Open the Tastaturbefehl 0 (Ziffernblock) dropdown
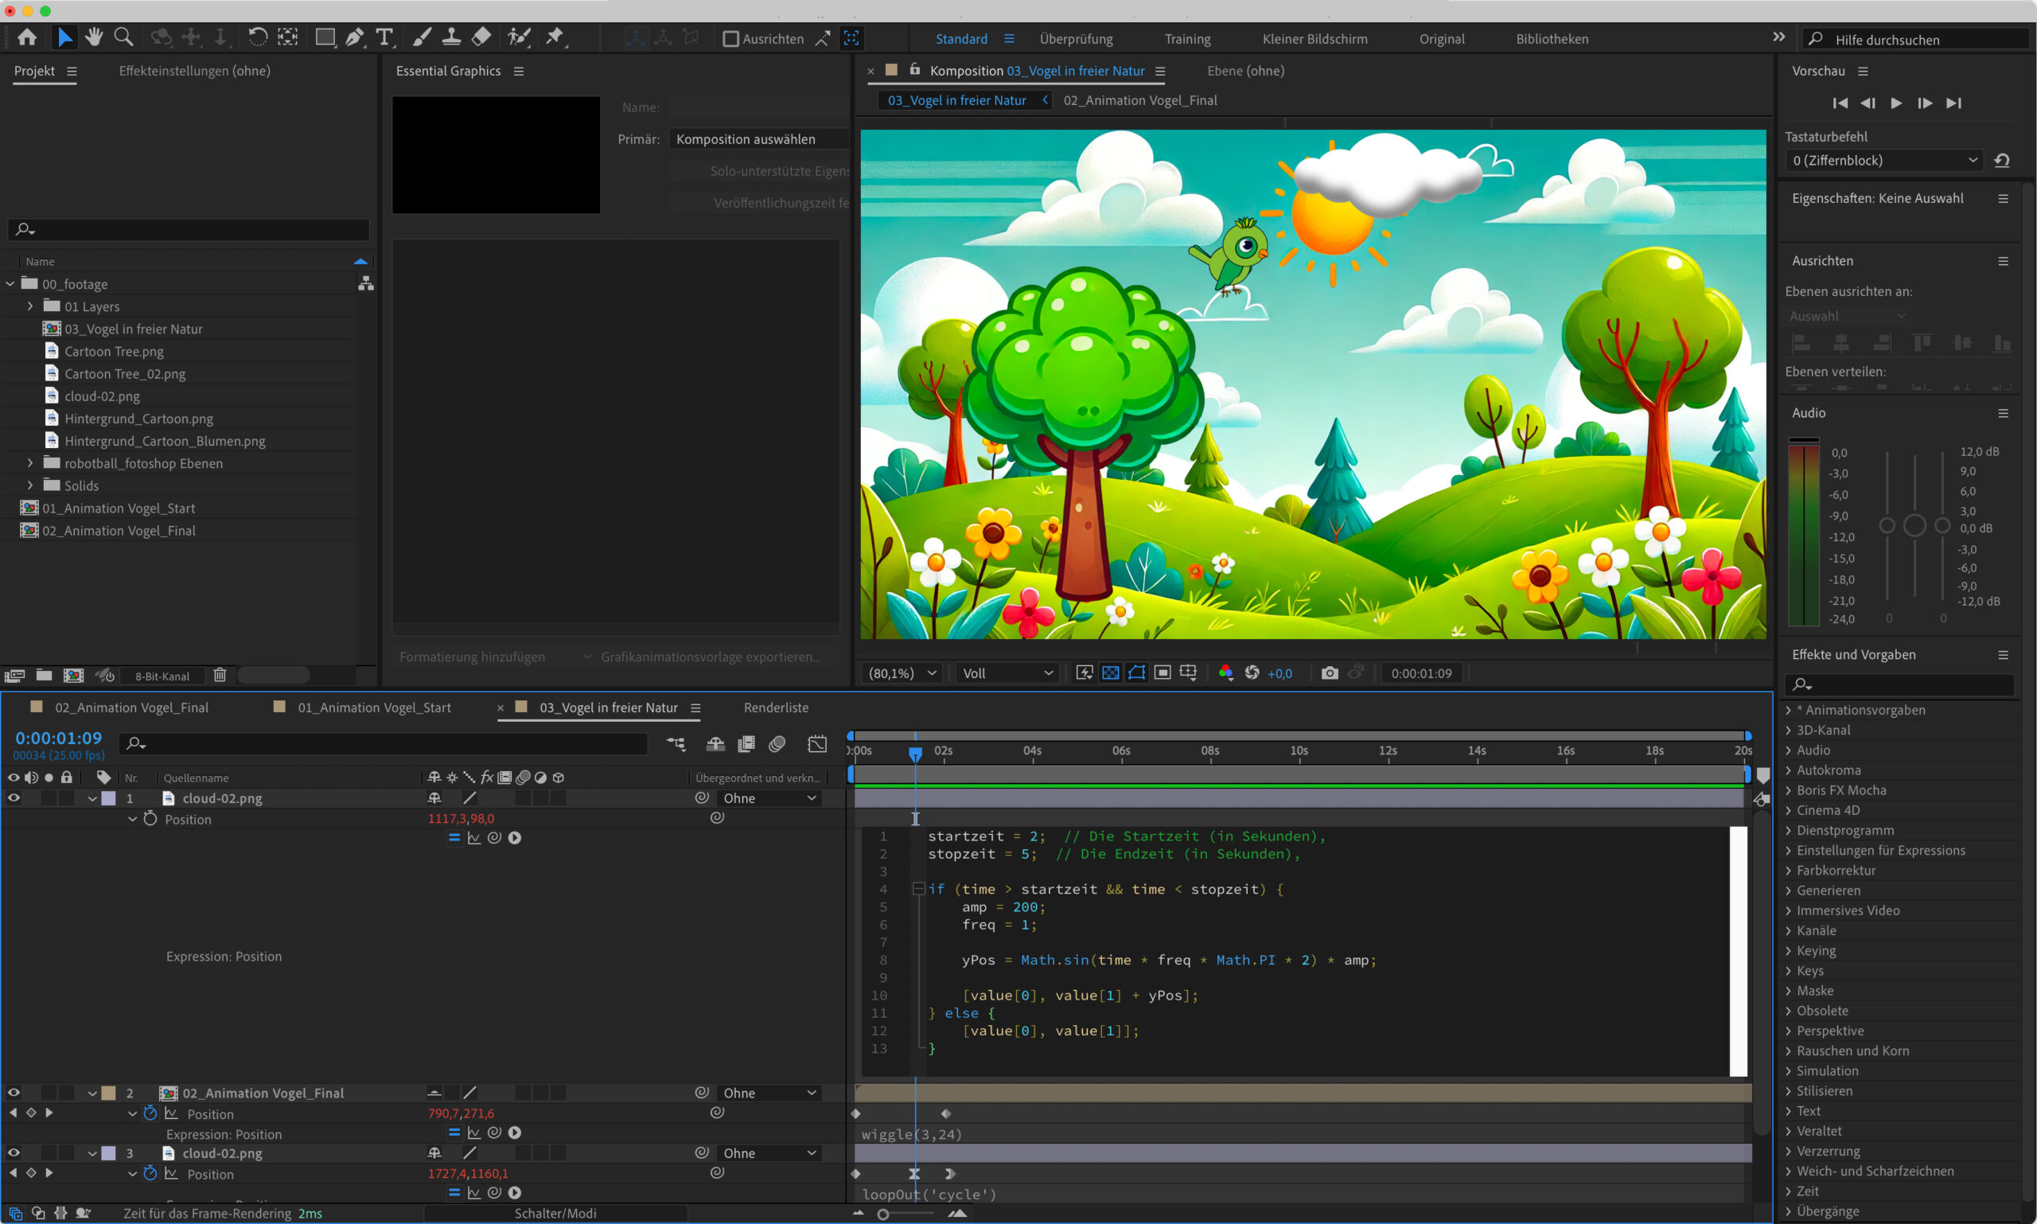This screenshot has width=2037, height=1224. tap(1884, 160)
